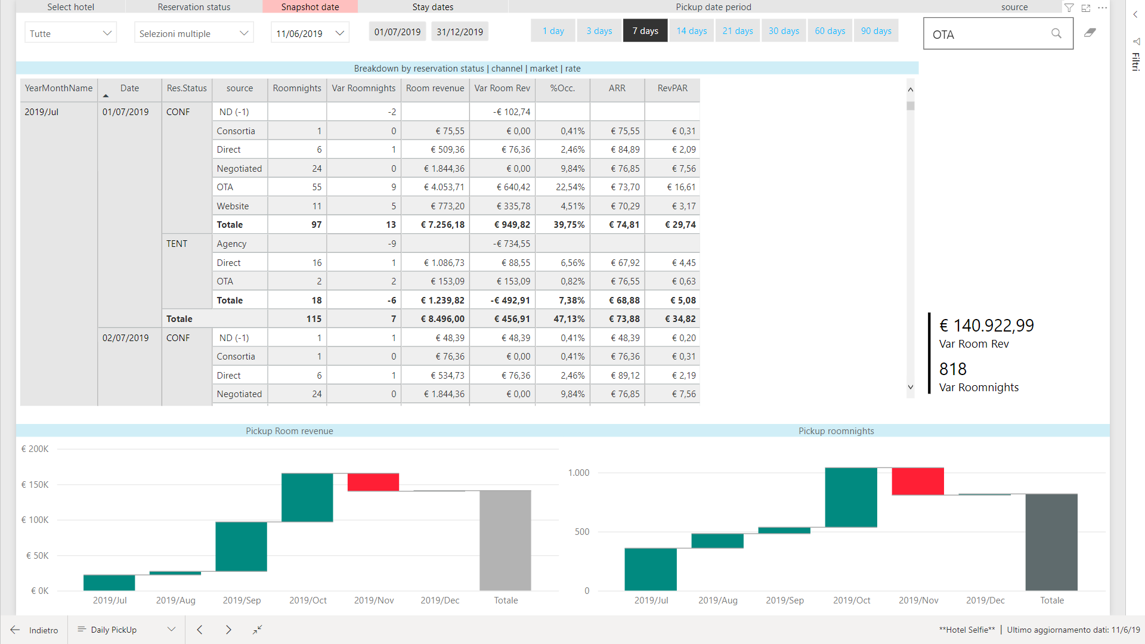Select the 1 day pickup period
This screenshot has width=1145, height=644.
[x=553, y=31]
